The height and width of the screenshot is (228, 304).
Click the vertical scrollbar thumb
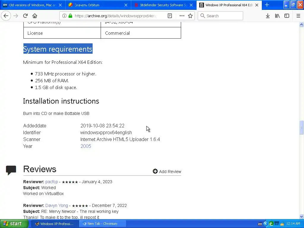301,127
